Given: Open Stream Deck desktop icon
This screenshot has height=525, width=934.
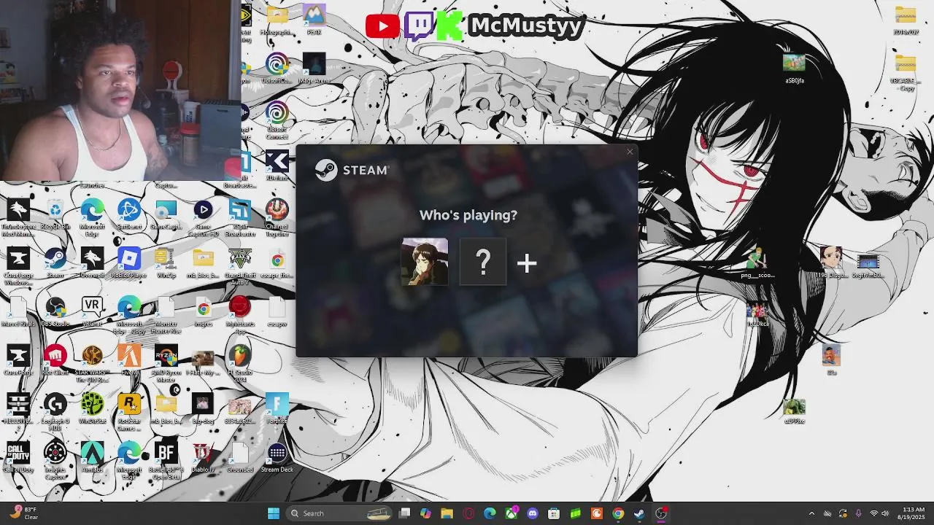Looking at the screenshot, I should [277, 458].
